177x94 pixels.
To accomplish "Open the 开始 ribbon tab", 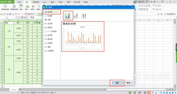I will [19, 2].
